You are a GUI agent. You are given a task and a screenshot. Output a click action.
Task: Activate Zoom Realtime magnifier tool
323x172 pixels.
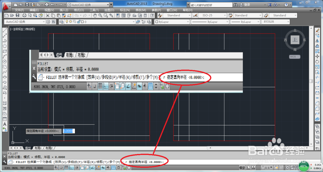tap(100, 15)
